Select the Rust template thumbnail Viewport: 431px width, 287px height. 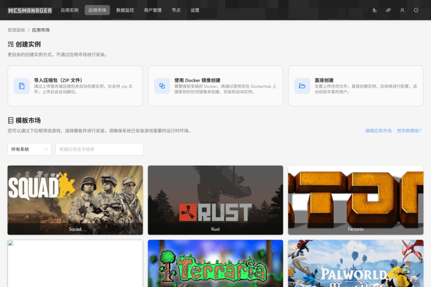click(215, 200)
